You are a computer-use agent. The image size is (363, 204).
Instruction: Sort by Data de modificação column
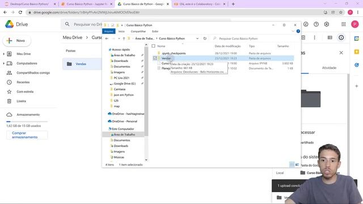(227, 46)
